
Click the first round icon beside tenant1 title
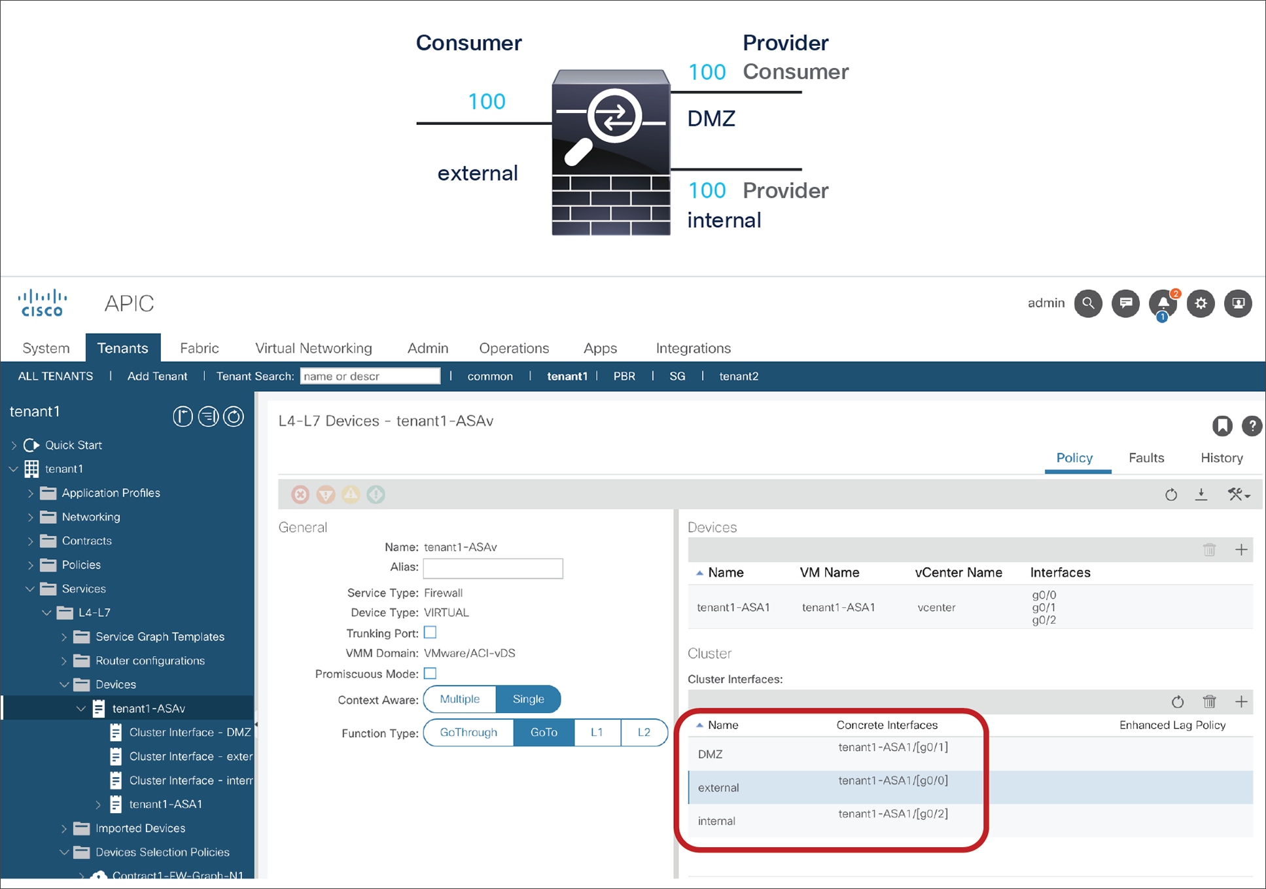[183, 417]
